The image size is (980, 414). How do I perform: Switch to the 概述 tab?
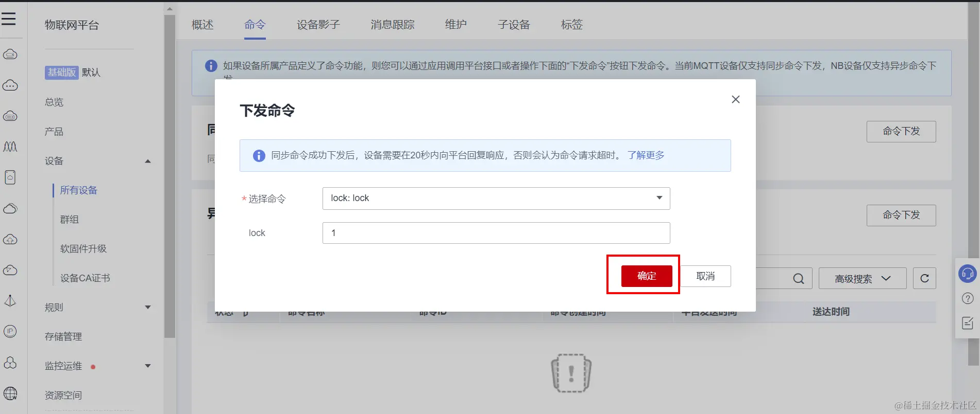[x=202, y=25]
